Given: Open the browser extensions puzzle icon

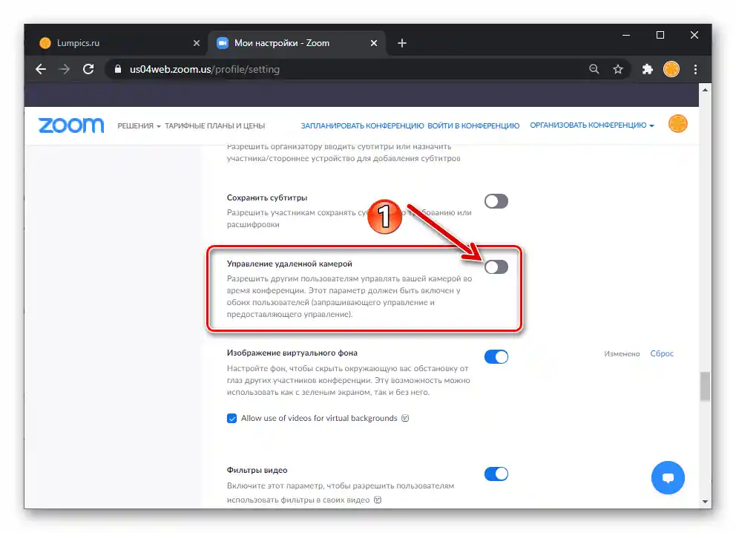Looking at the screenshot, I should (x=647, y=69).
